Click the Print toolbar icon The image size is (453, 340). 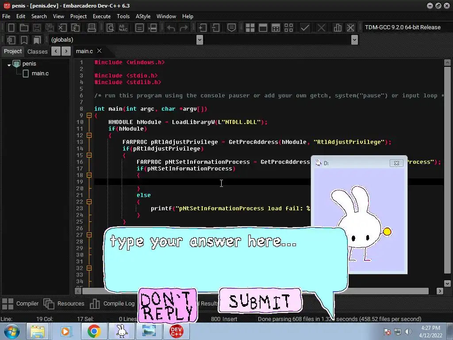point(92,28)
